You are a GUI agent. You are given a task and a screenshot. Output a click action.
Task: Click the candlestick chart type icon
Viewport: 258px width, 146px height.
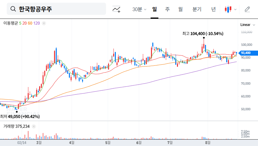[228, 9]
